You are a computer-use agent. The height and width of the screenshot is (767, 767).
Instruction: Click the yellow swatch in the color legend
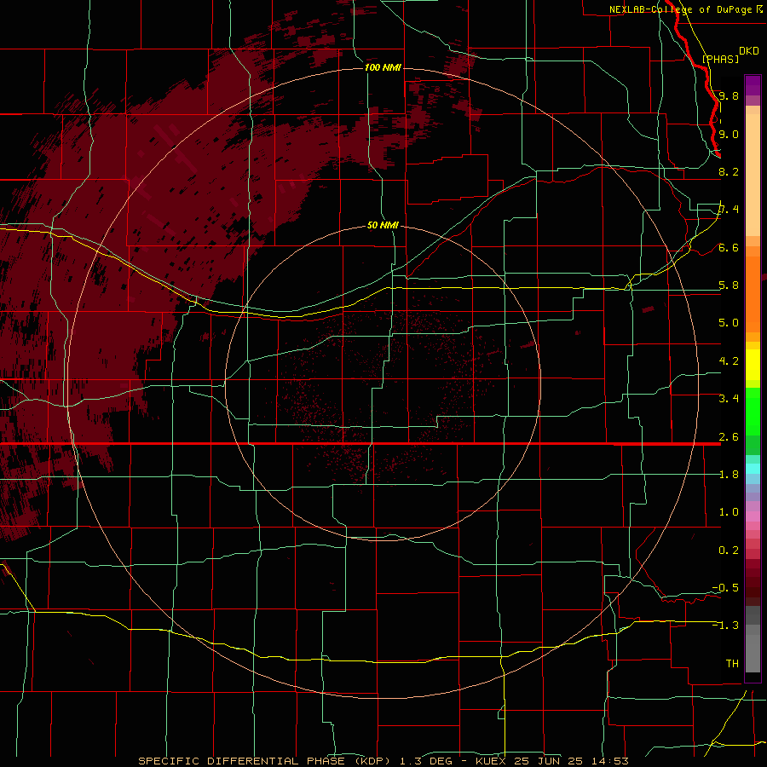(x=753, y=365)
